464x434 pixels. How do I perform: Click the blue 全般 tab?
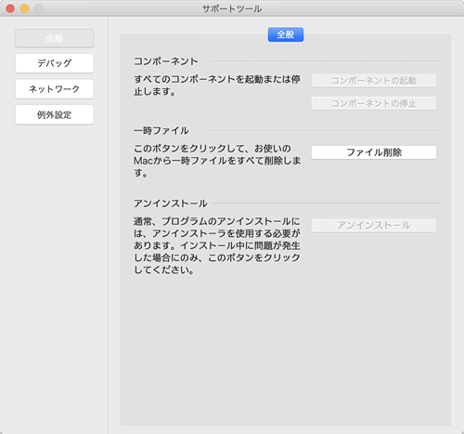[x=286, y=34]
